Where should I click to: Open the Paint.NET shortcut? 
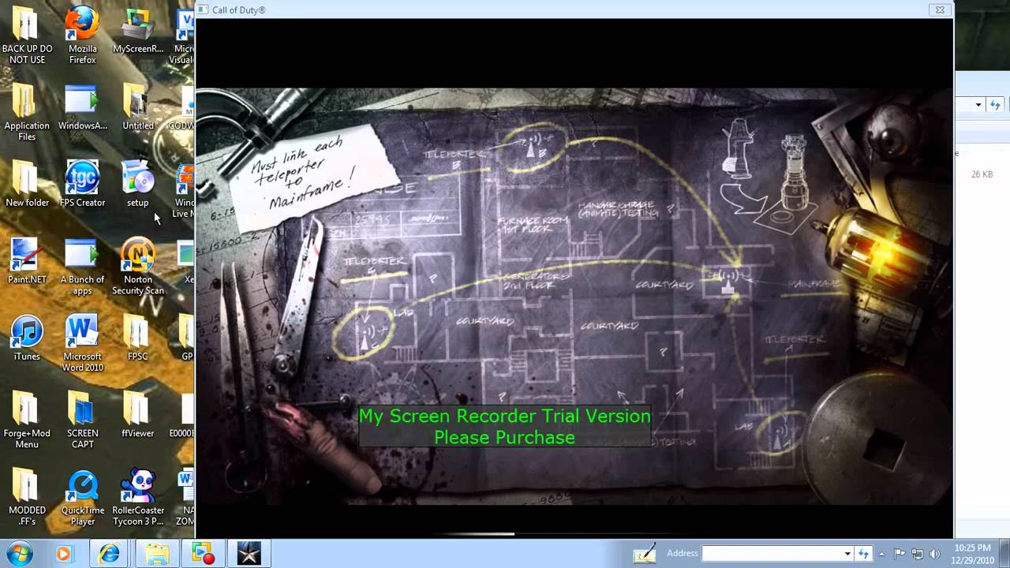27,260
